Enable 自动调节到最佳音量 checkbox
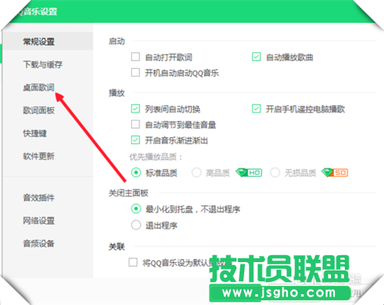Screen dimensions: 384x305 (x=135, y=124)
